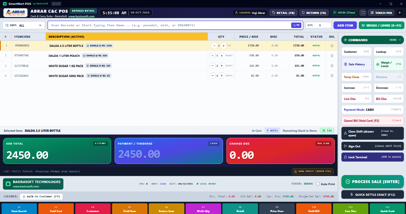Open Lookup command in Commands panel
Viewport: 406px width, 214px height.
click(x=389, y=52)
